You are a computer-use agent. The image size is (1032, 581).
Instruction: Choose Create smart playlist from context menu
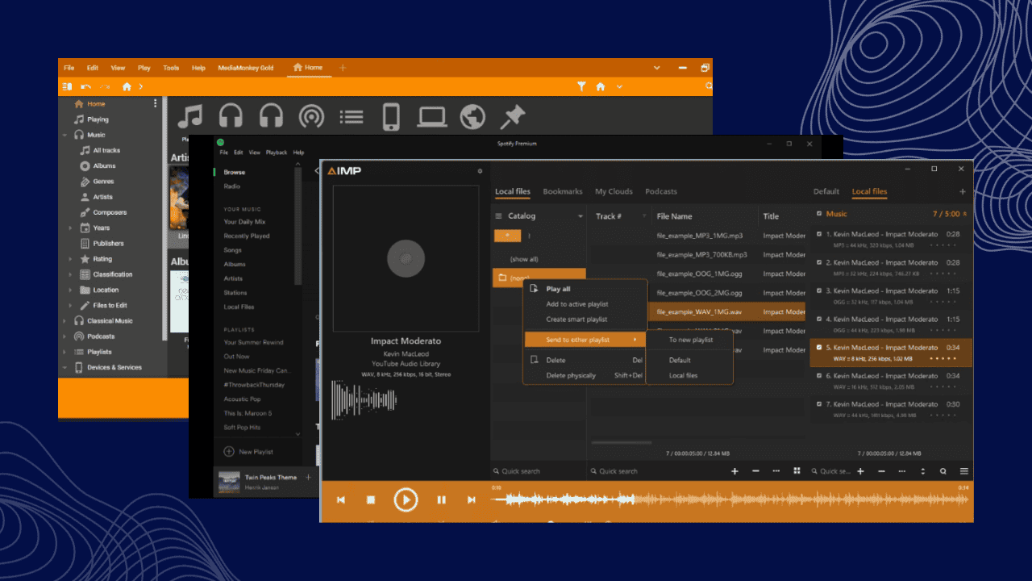click(576, 320)
